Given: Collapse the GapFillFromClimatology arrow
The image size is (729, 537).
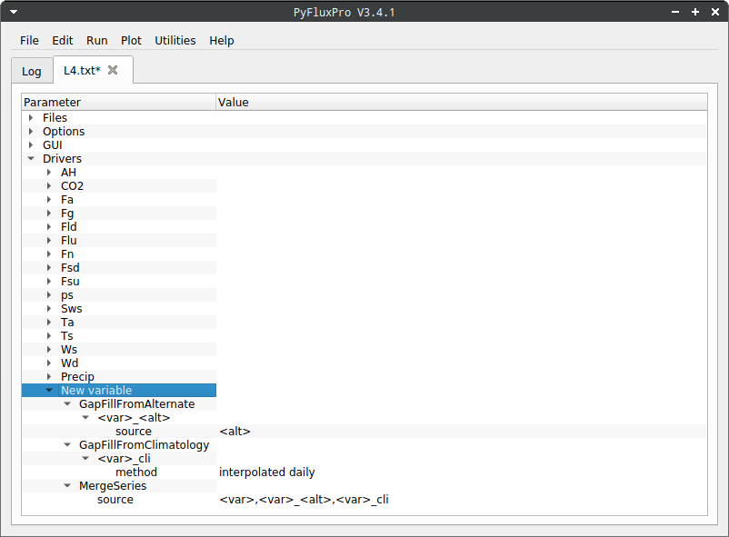Looking at the screenshot, I should point(67,444).
